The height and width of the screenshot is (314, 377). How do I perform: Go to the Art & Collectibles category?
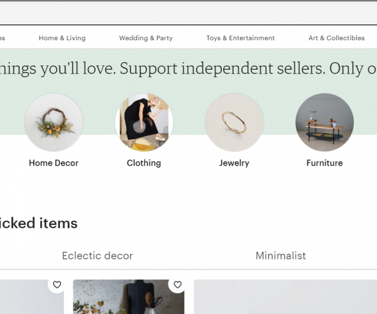(336, 38)
